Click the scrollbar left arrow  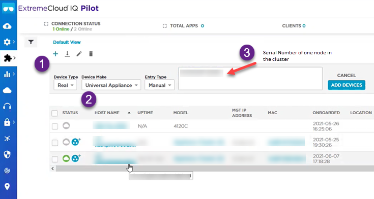pyautogui.click(x=53, y=169)
